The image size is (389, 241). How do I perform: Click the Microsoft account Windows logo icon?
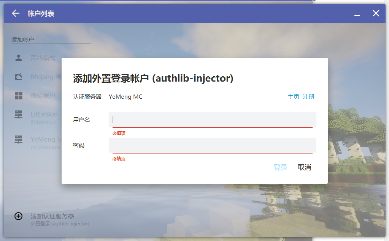click(18, 96)
